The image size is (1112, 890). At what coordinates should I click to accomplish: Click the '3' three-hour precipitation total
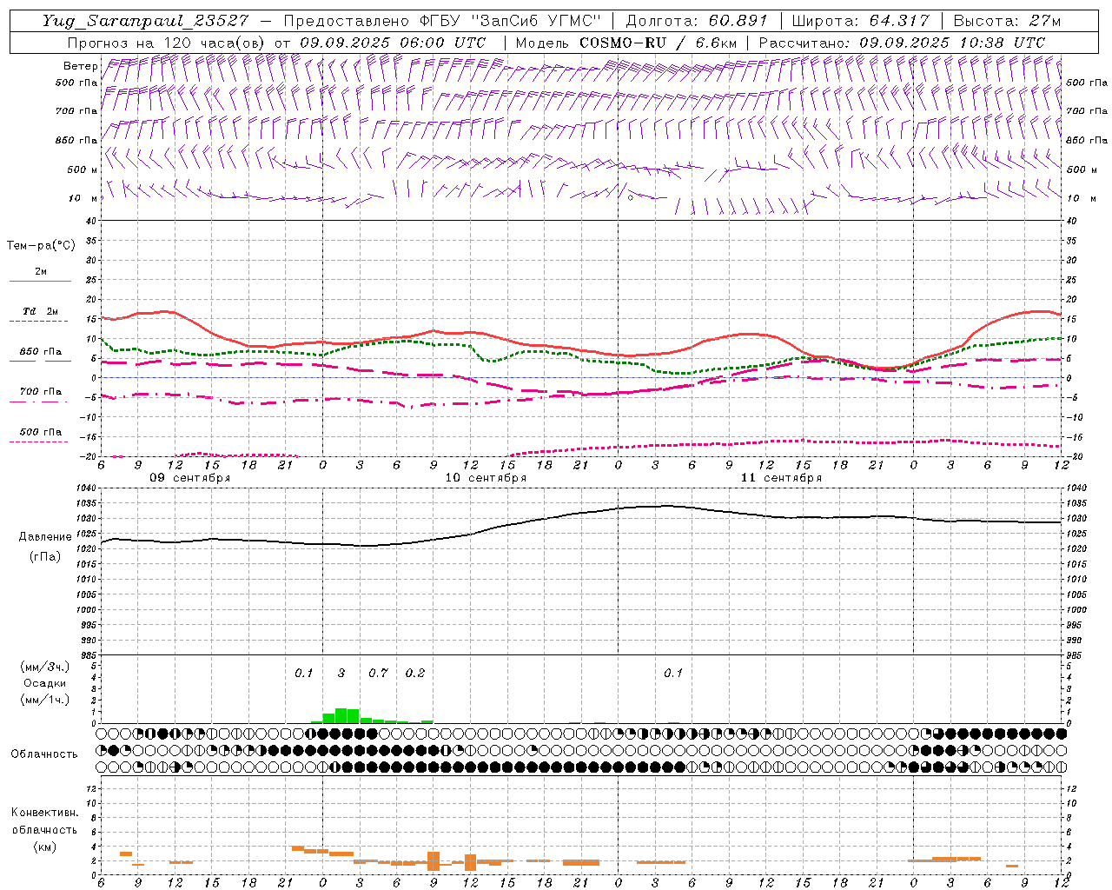click(341, 673)
